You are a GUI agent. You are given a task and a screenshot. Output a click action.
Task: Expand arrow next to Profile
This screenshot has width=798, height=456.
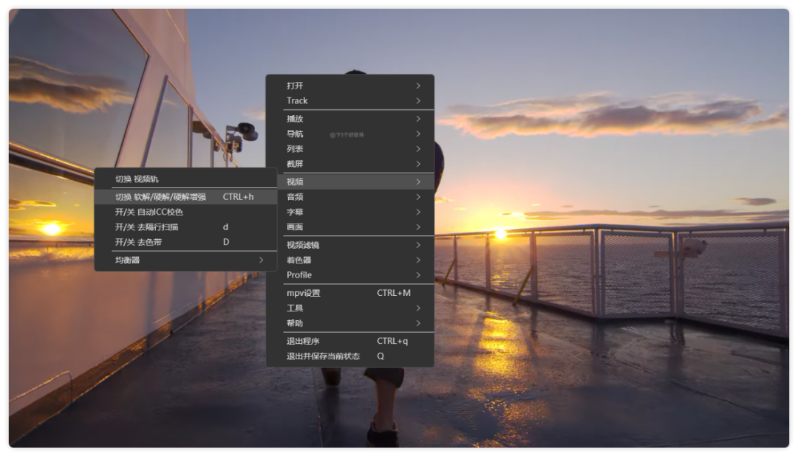pos(418,275)
